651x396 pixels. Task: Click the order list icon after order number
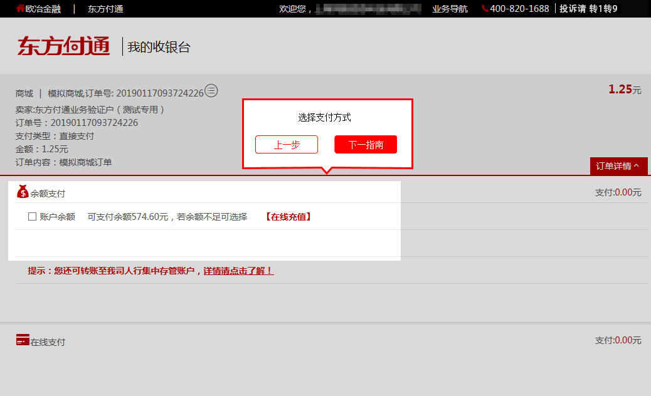[211, 90]
